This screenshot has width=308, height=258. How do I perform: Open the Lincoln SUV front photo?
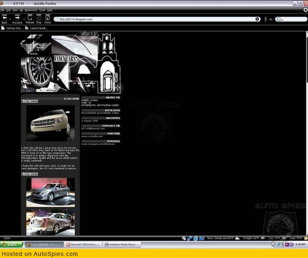click(x=50, y=123)
